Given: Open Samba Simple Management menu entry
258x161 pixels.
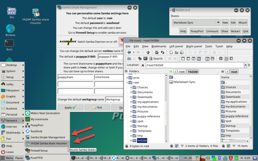Looking at the screenshot, I should (x=47, y=137).
